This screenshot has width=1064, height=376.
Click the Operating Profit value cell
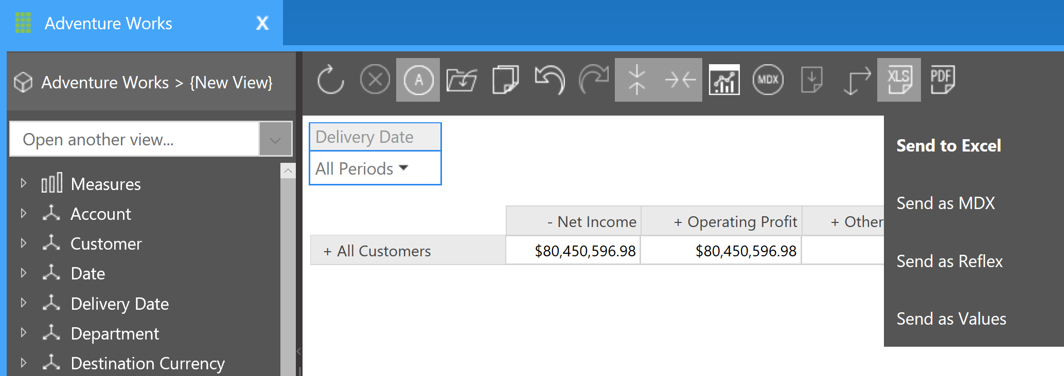[721, 250]
